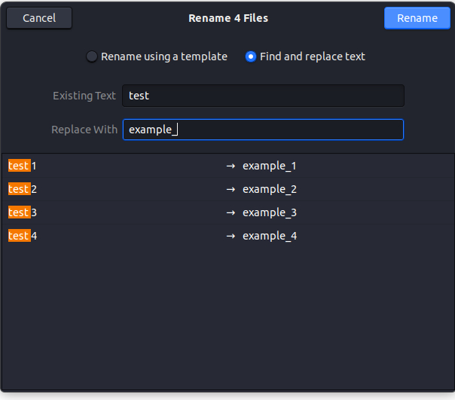Click the new name preview 'example_2'
Screen dimensions: 455x400
coord(270,189)
